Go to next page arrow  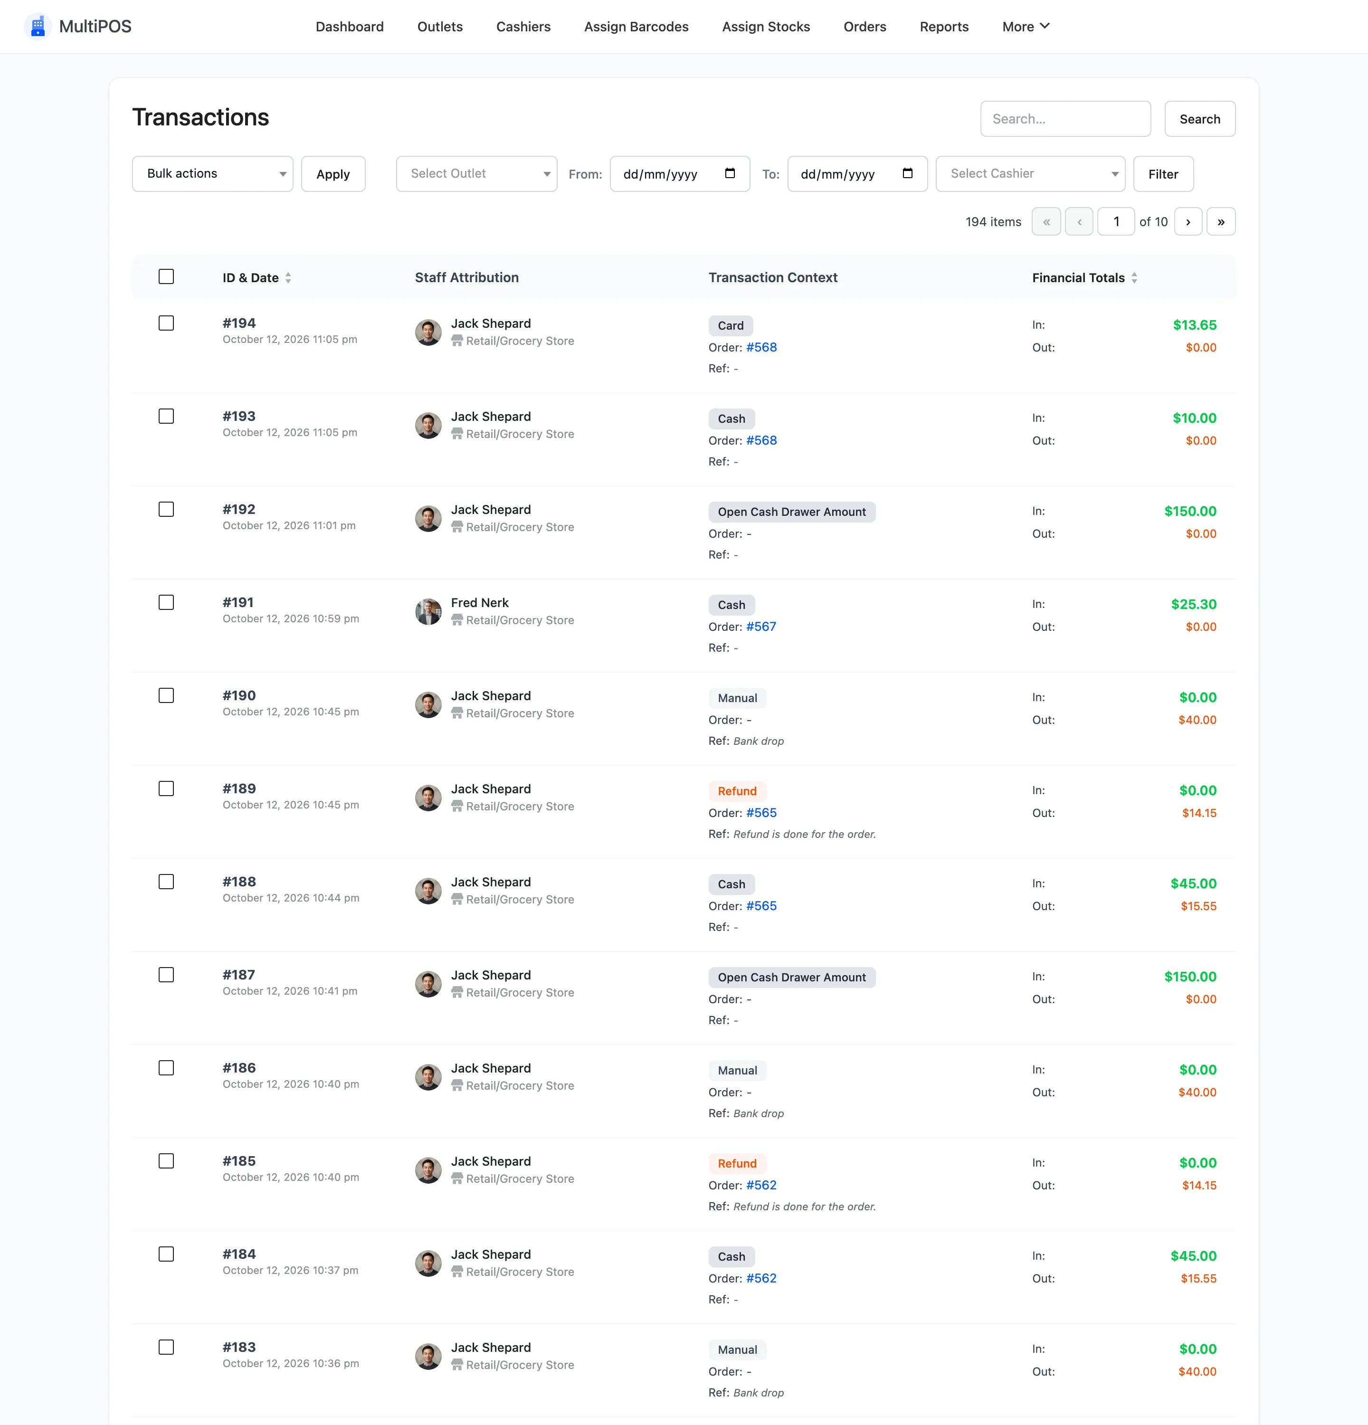point(1187,222)
